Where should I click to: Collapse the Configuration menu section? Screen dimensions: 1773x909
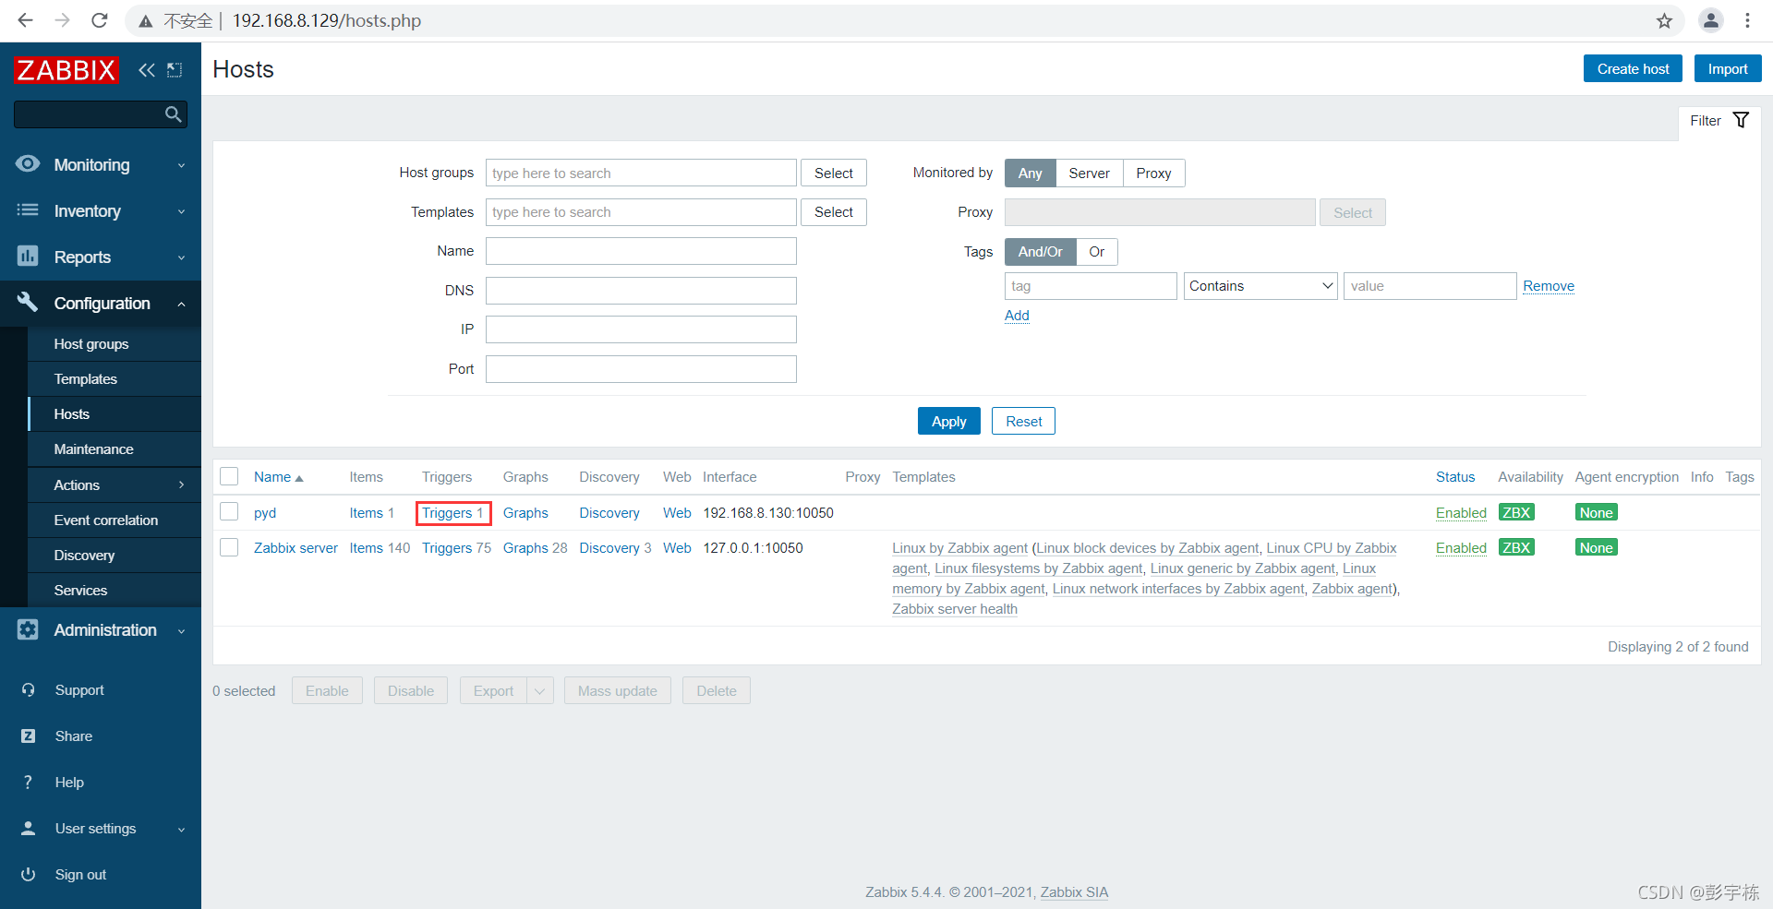click(x=181, y=304)
